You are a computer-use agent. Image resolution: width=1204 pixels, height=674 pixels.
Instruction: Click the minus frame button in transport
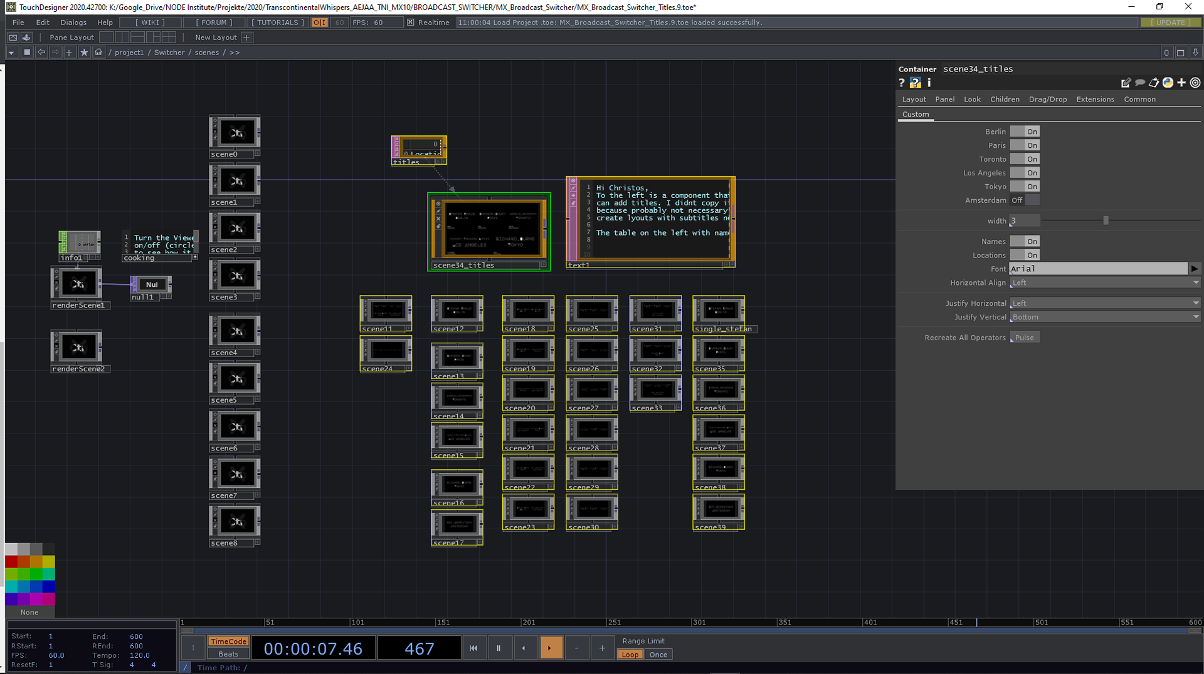coord(576,648)
